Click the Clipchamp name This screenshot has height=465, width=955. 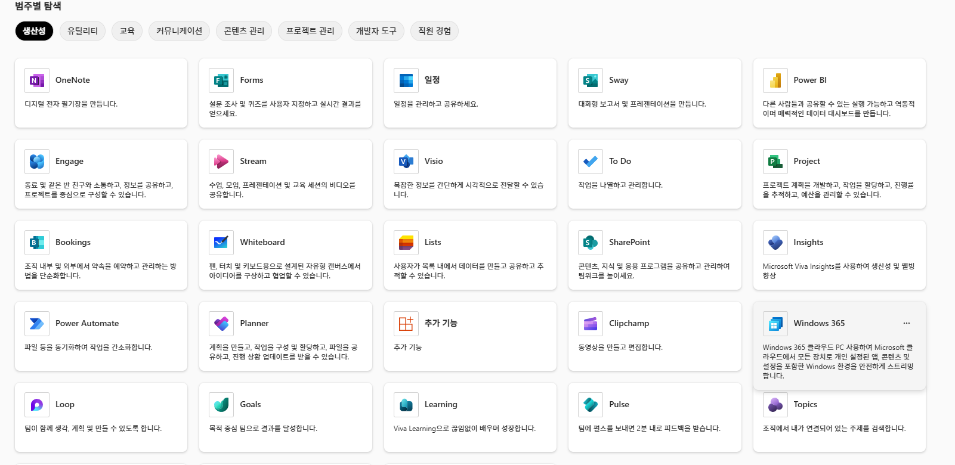point(629,323)
